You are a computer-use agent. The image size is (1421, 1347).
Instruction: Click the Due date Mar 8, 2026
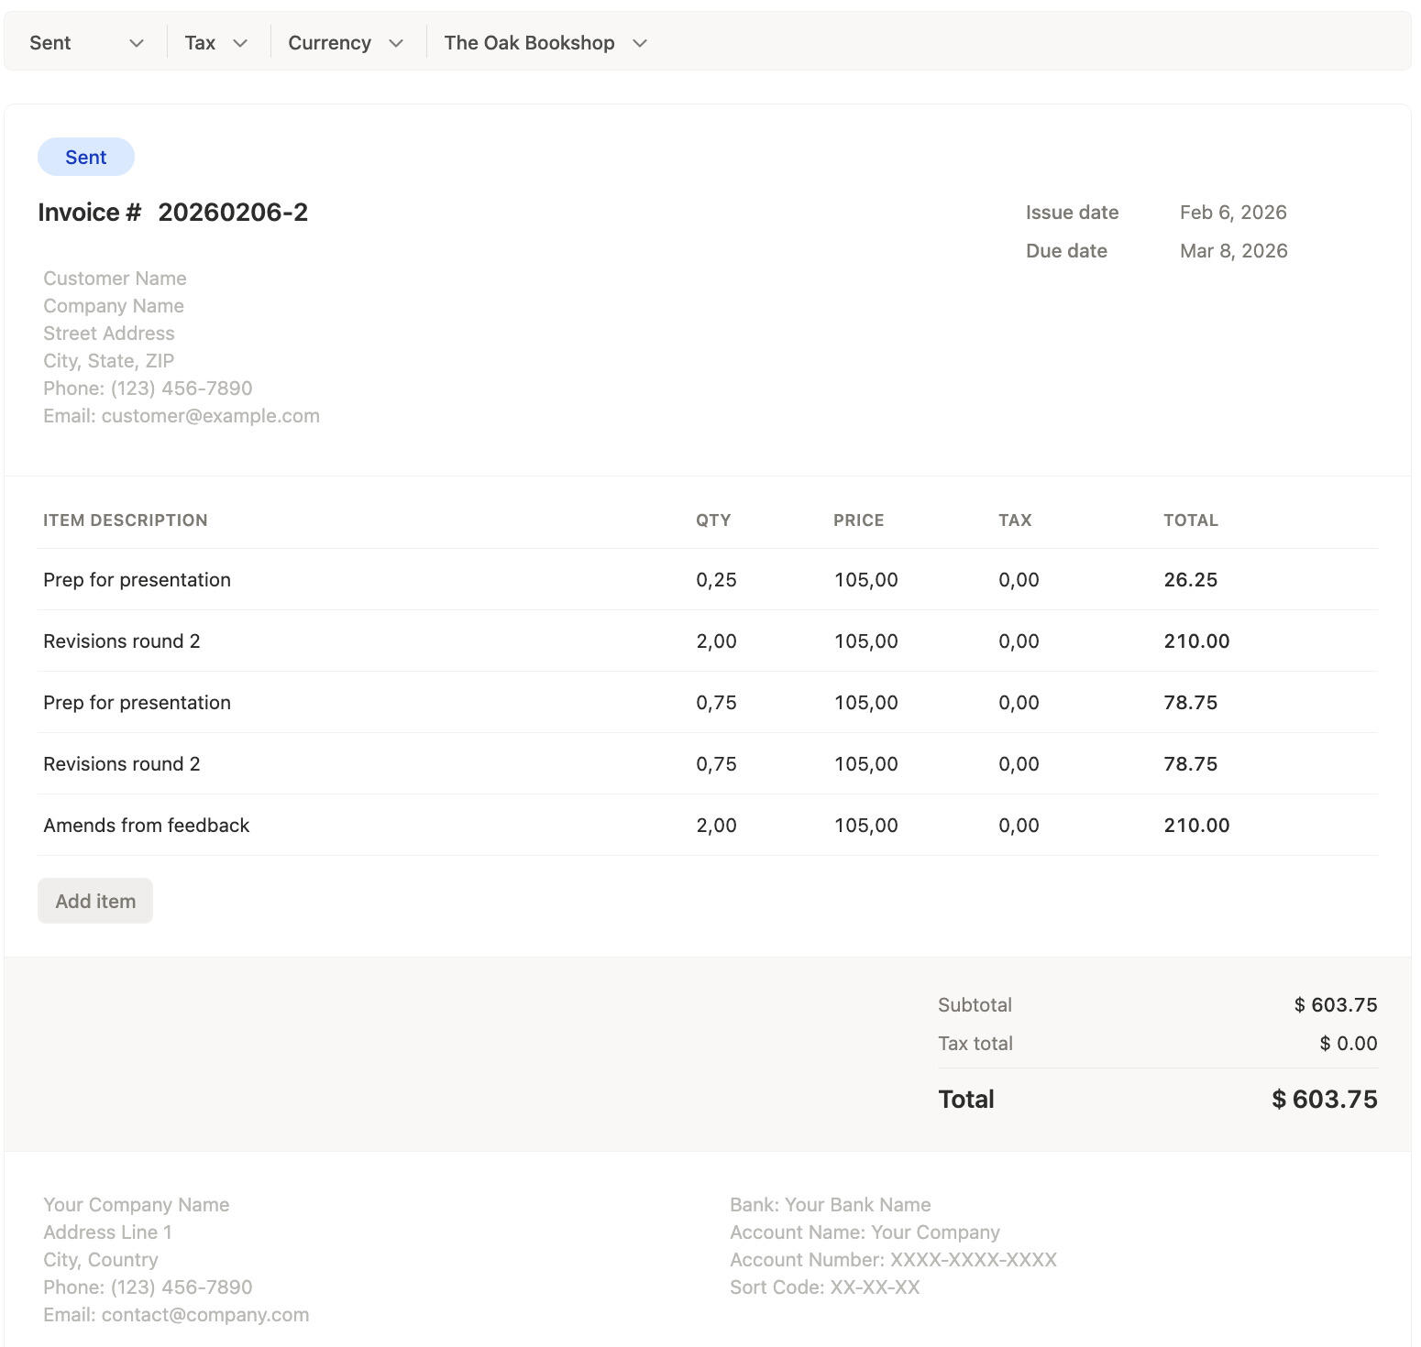(x=1233, y=250)
